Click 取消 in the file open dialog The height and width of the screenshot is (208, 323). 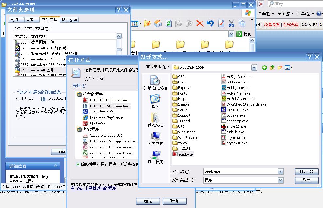point(307,180)
